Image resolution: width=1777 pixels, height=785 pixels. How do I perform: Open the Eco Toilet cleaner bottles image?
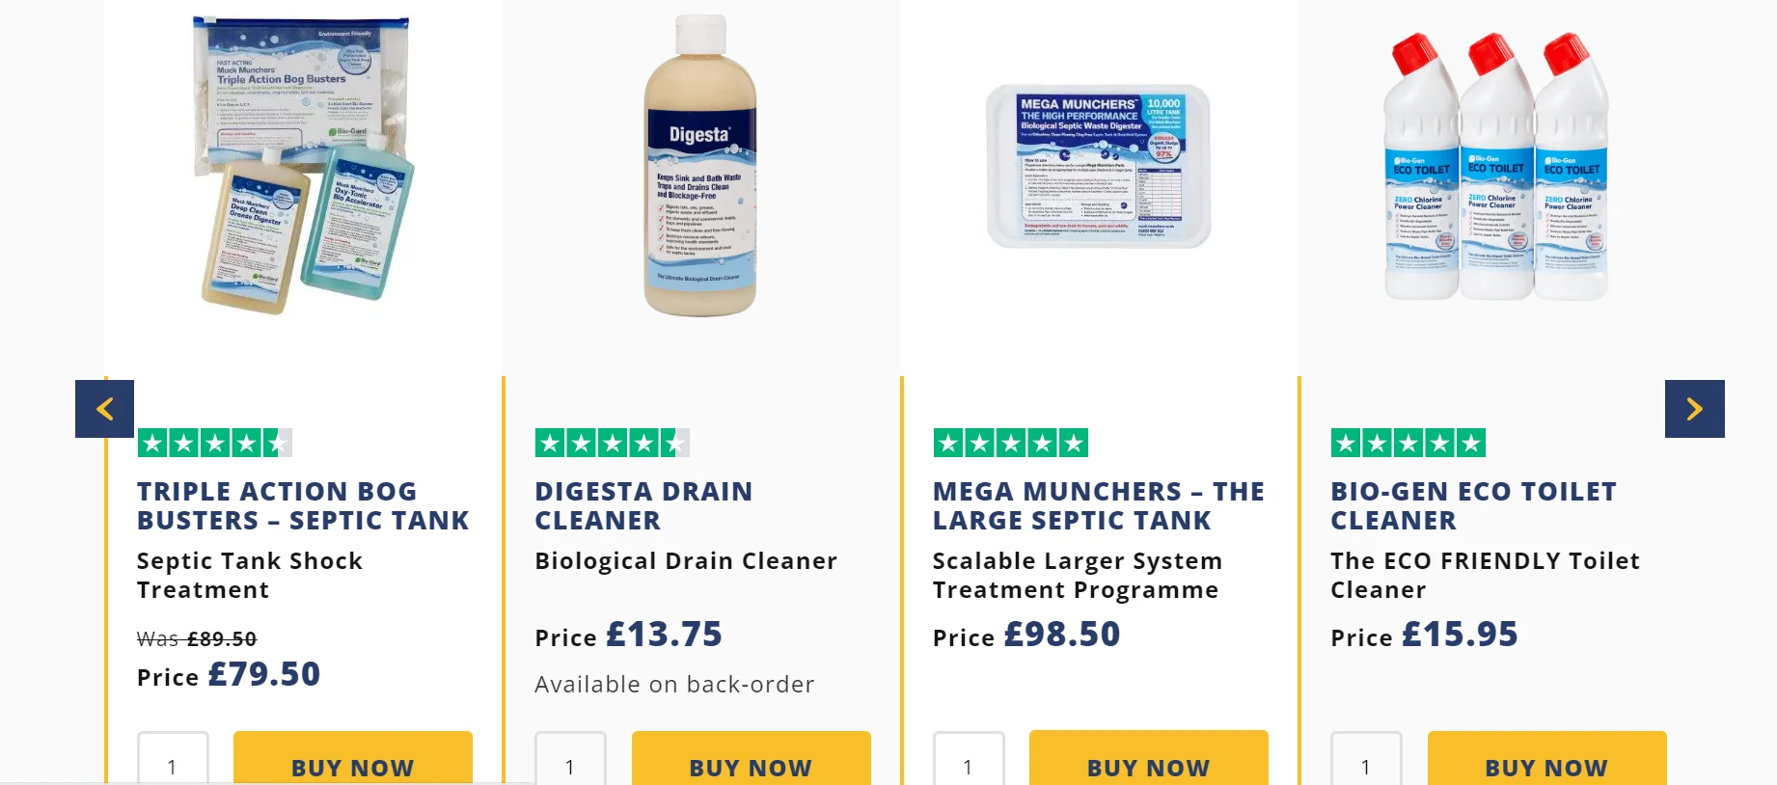pyautogui.click(x=1496, y=166)
